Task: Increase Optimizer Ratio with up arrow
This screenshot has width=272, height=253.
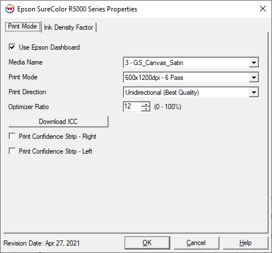Action: point(146,105)
